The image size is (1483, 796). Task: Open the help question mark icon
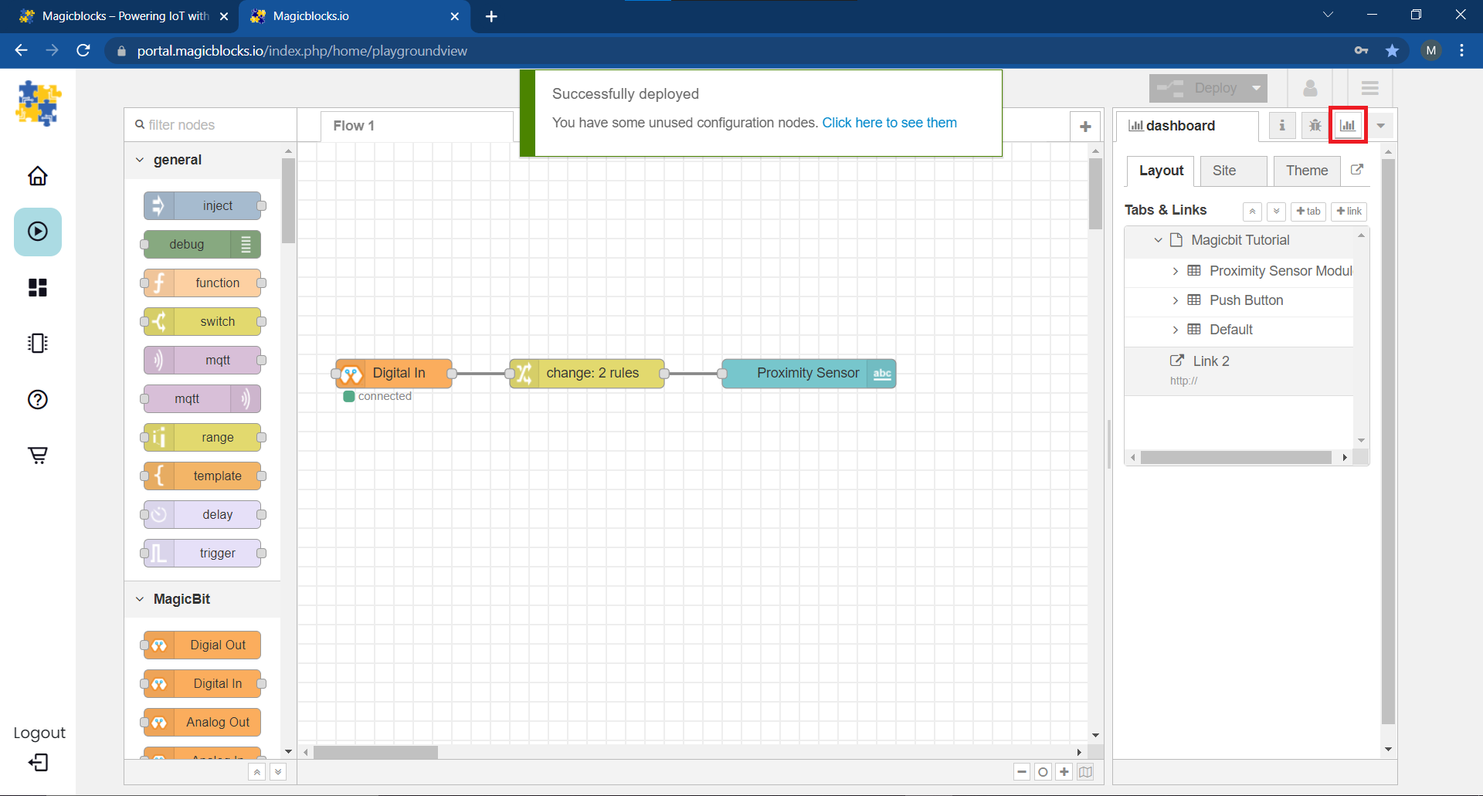point(38,399)
